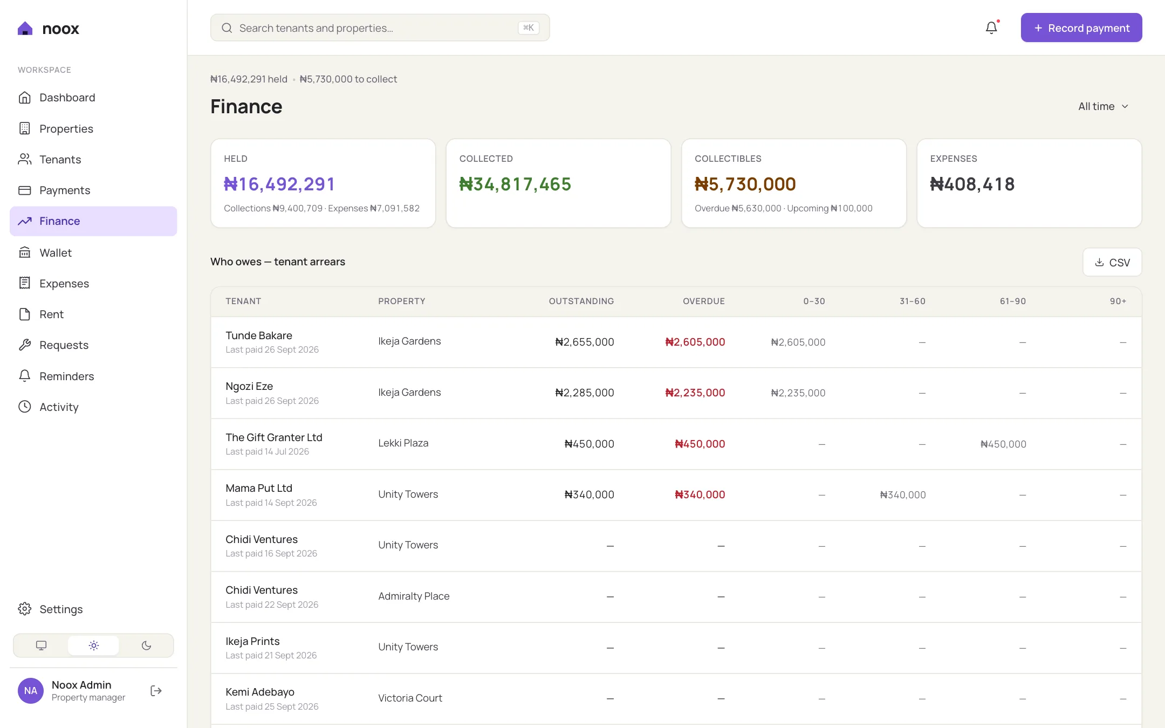Open Kemi Adebayo tenant row

[676, 699]
